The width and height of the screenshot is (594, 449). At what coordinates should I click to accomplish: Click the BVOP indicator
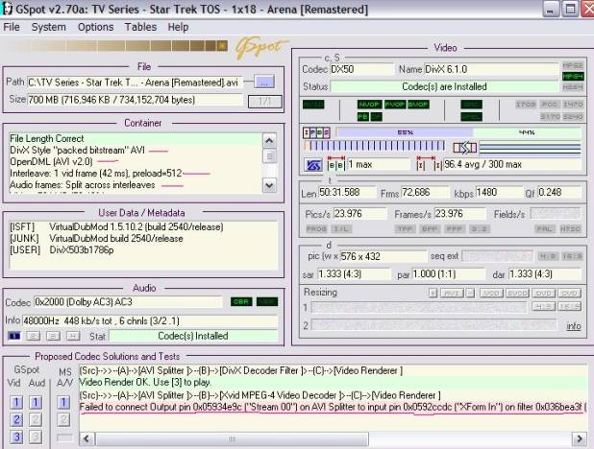click(x=418, y=105)
